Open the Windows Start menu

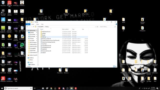[x=2, y=88]
